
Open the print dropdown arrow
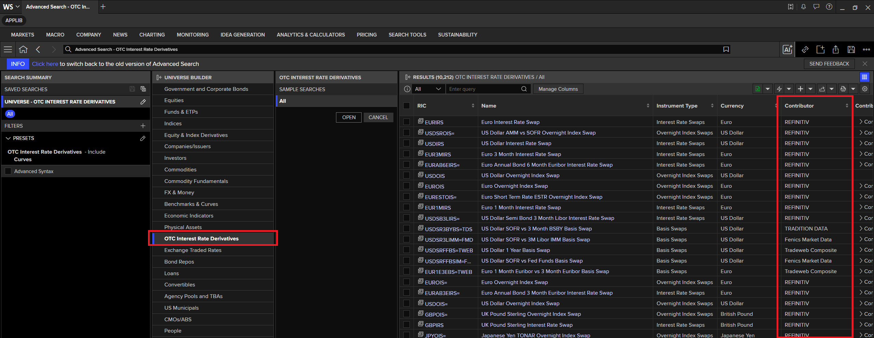(x=853, y=89)
